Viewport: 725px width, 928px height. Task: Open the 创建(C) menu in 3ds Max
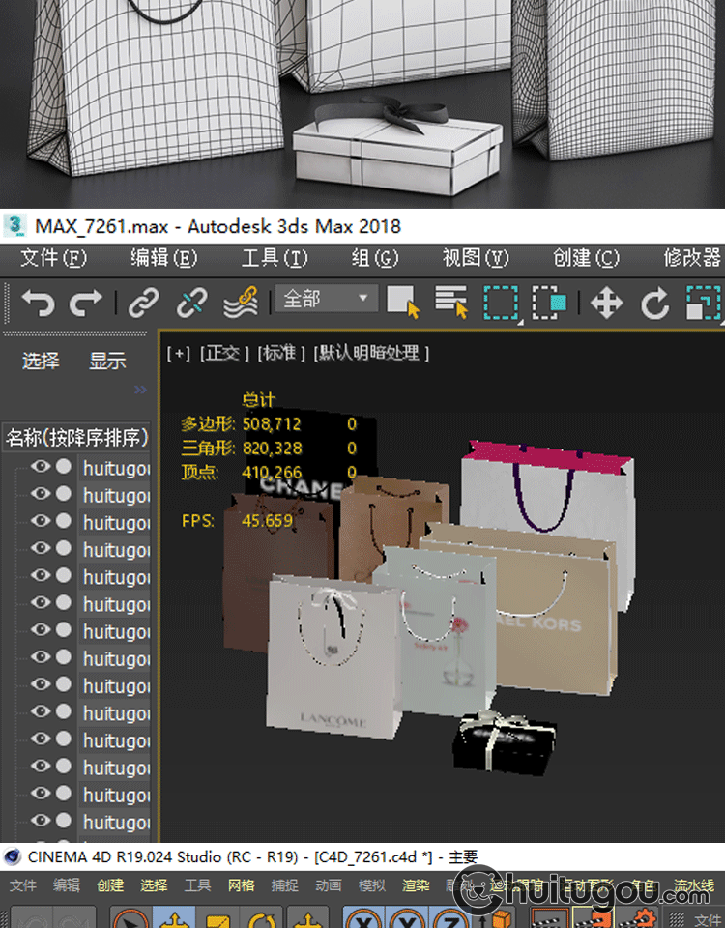click(x=586, y=258)
